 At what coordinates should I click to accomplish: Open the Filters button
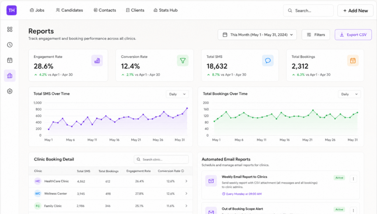coord(316,35)
